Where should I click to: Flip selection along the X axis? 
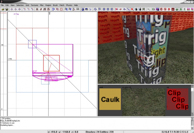pyautogui.click(x=12, y=9)
